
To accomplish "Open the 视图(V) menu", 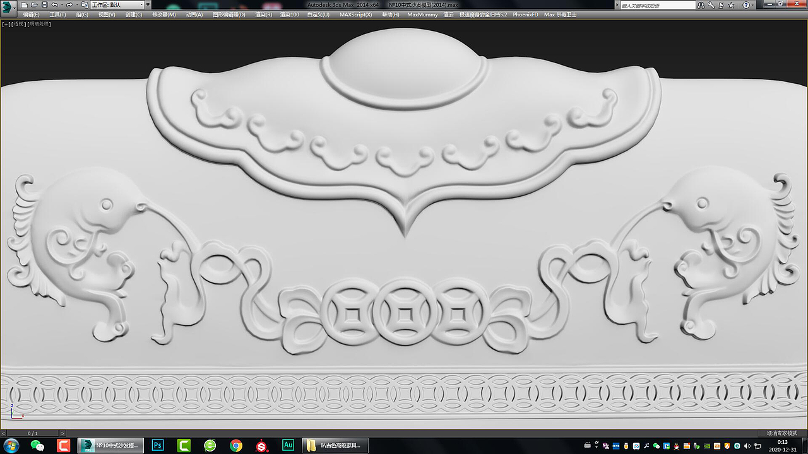I will (107, 15).
